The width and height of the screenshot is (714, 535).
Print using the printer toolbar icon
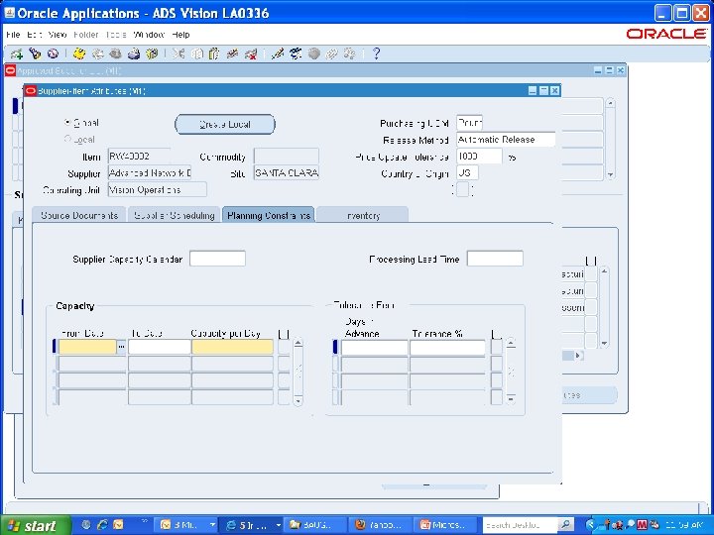click(134, 53)
